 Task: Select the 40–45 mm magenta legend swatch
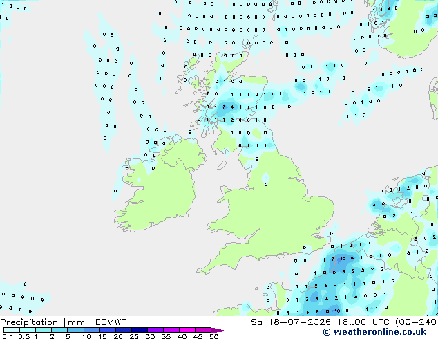(x=187, y=330)
